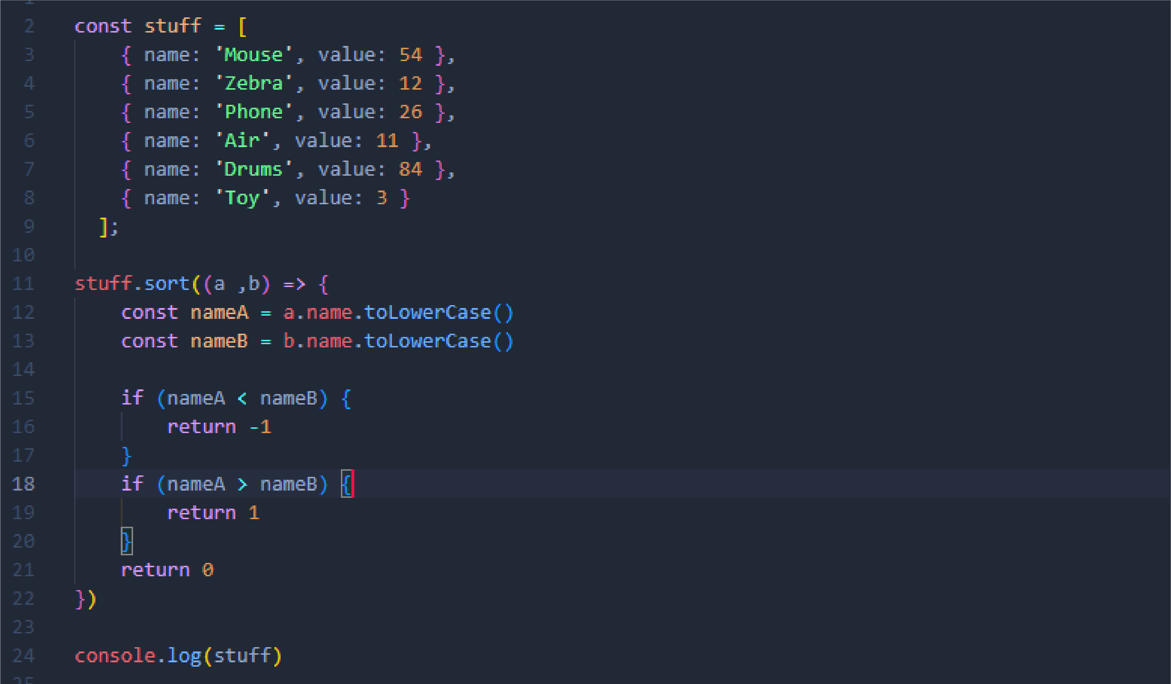Click the 'return 0' statement
The image size is (1171, 684).
(167, 570)
